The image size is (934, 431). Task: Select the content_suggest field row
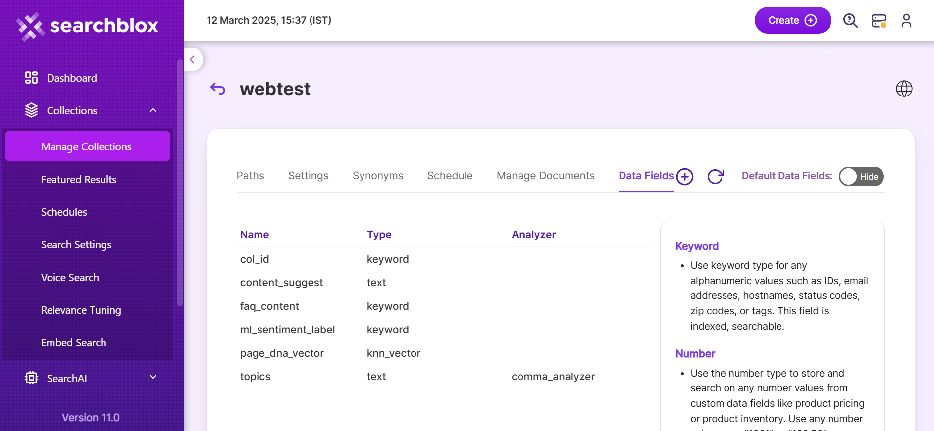click(x=444, y=283)
